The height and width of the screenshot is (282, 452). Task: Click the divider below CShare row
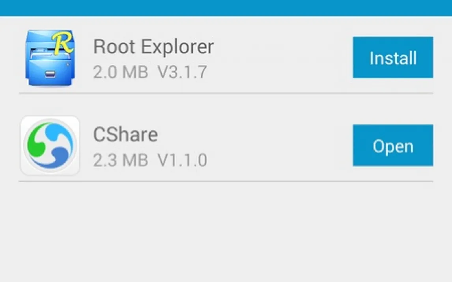(x=226, y=181)
